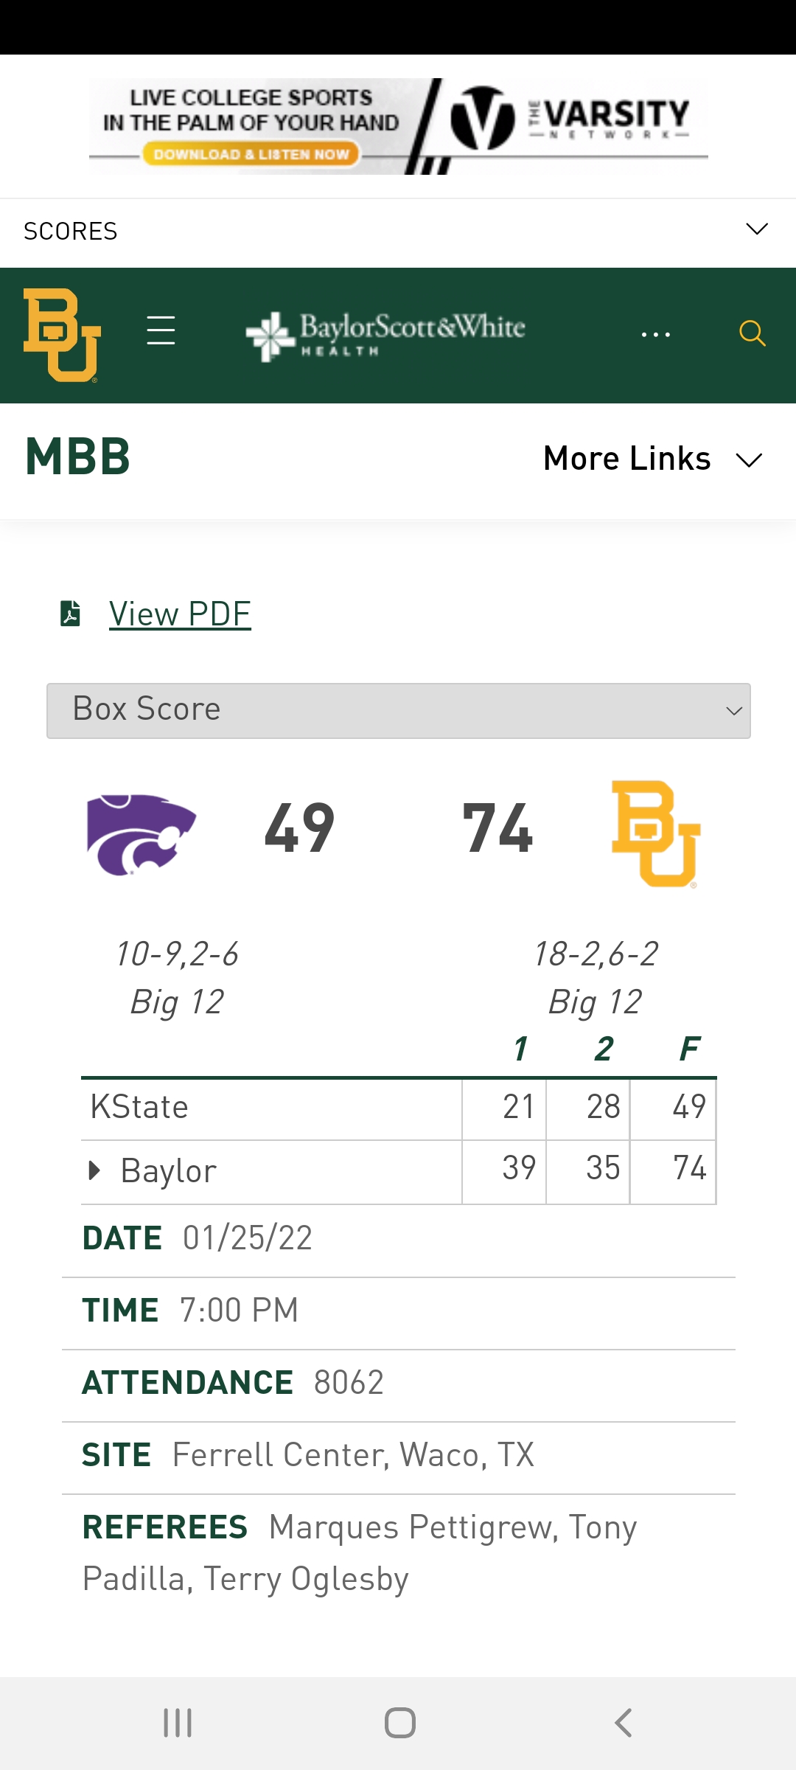Click Download & Listen Now button
796x1770 pixels.
coord(251,154)
